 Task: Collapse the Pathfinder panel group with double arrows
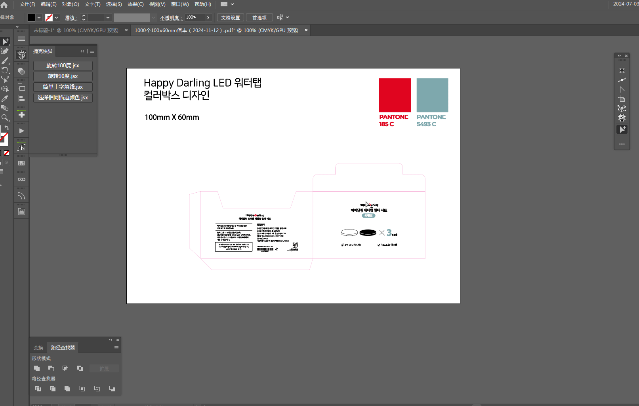(111, 340)
